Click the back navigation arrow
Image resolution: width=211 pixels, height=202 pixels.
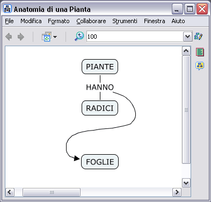(9, 37)
